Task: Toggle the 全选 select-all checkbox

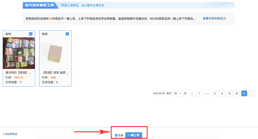Action: (x=116, y=135)
